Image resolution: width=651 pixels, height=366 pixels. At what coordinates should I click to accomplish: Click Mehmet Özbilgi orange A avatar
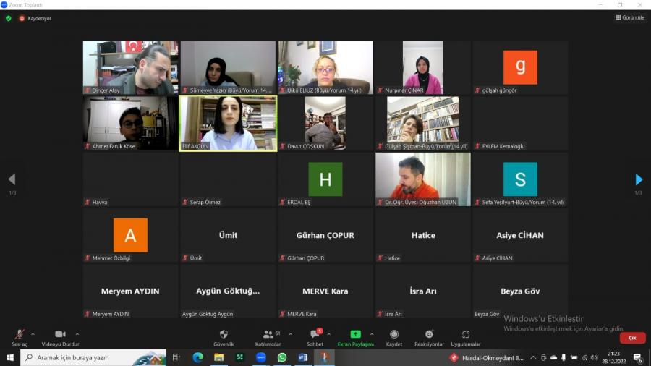130,235
